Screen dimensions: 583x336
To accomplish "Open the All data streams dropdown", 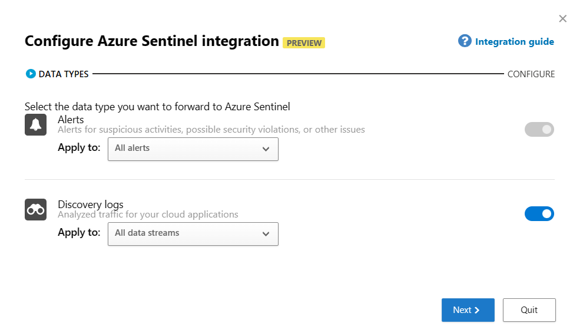I will point(193,234).
